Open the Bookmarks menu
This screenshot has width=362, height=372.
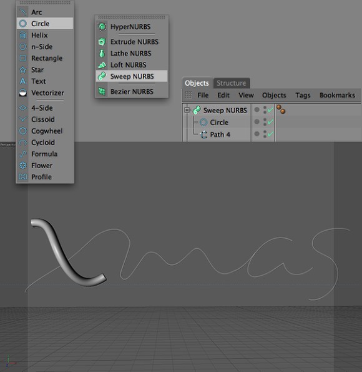click(x=337, y=95)
